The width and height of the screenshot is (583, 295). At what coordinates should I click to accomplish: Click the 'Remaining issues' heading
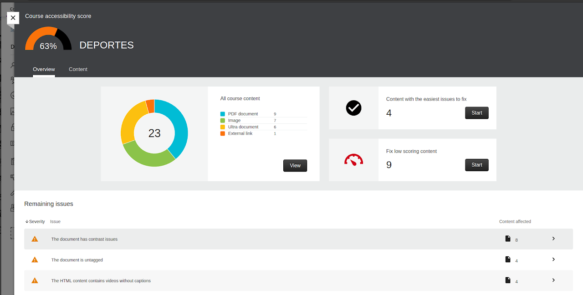[49, 204]
